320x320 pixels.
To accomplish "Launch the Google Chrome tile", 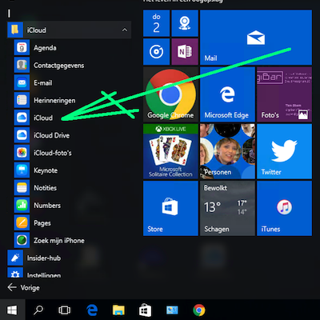I will pos(170,94).
